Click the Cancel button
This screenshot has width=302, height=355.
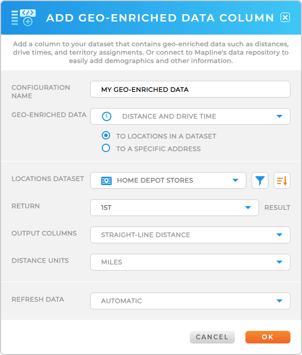coord(212,337)
